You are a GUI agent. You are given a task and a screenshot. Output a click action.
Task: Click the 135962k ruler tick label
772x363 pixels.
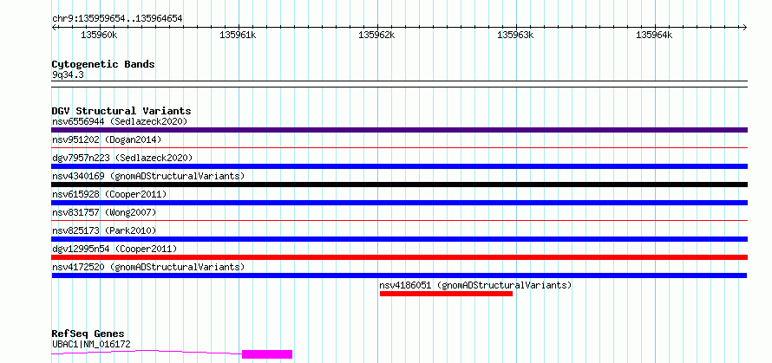377,35
